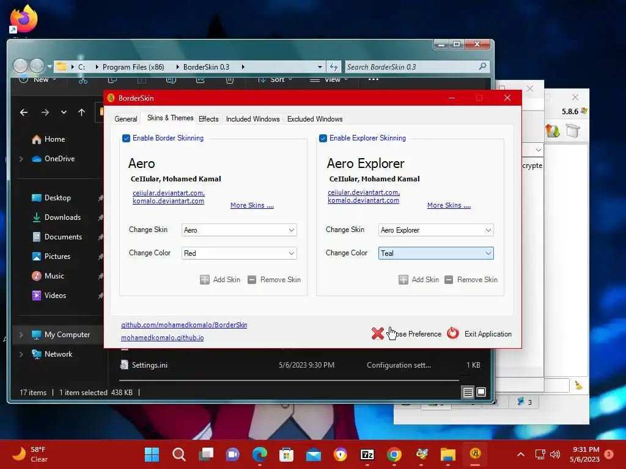626x469 pixels.
Task: Open the Teal Change Color dropdown
Action: [x=436, y=253]
